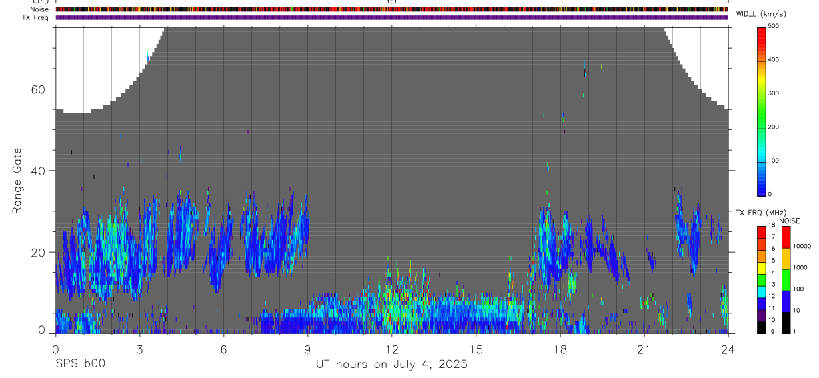Click the 10000 label on noise legend
Viewport: 819px width, 378px height.
click(x=802, y=246)
